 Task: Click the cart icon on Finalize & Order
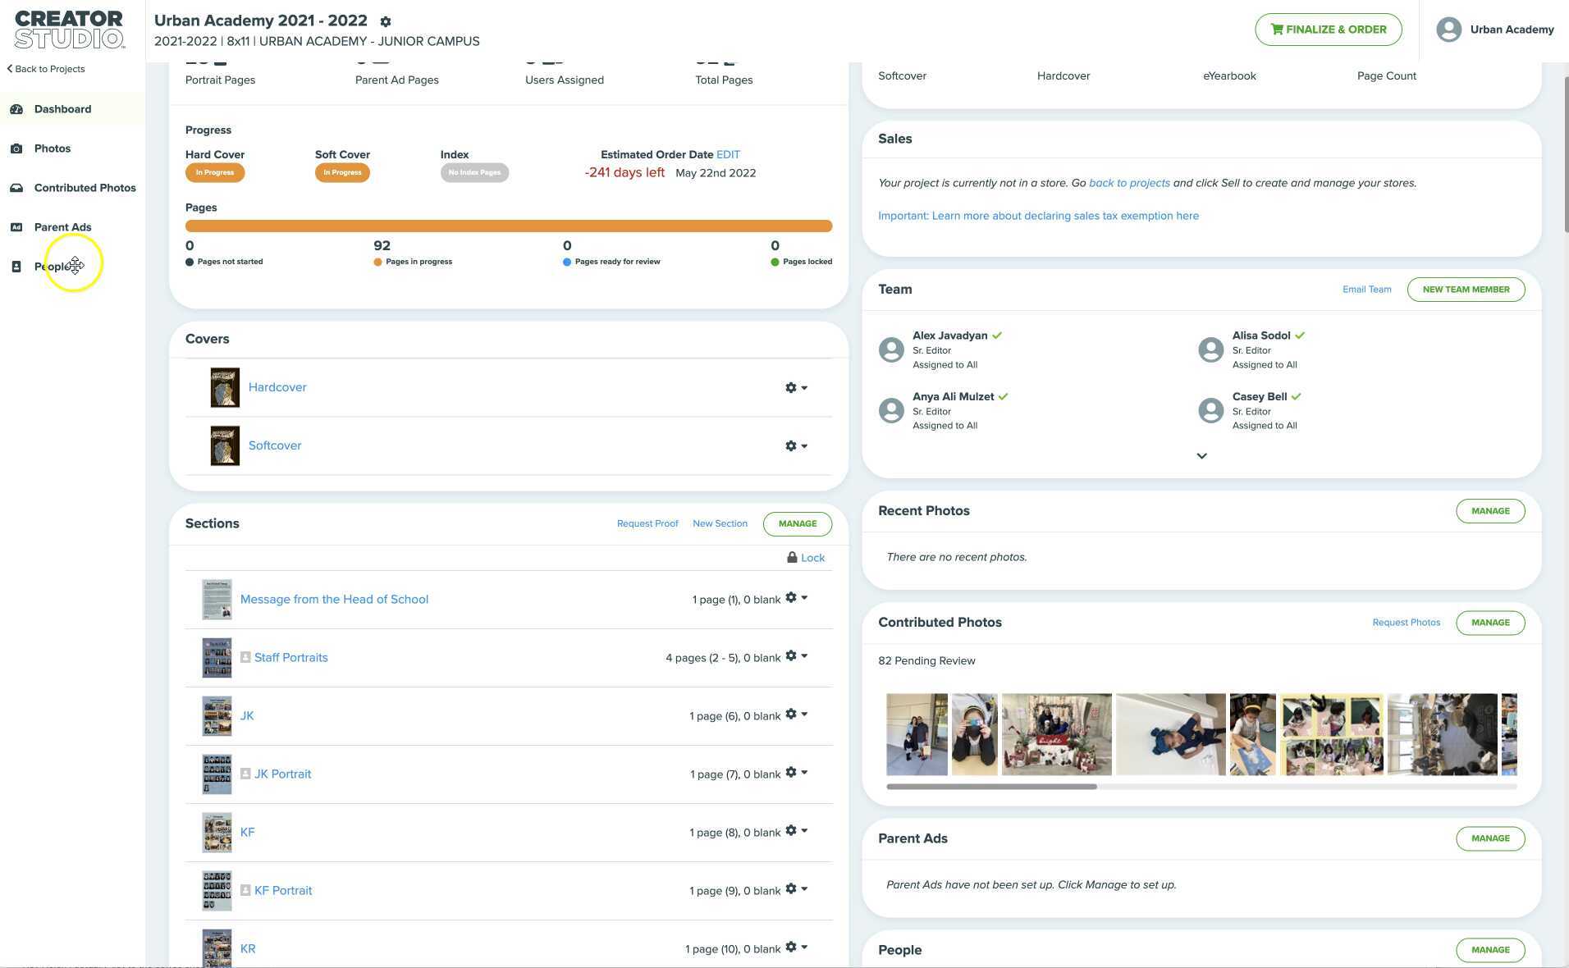[1277, 30]
